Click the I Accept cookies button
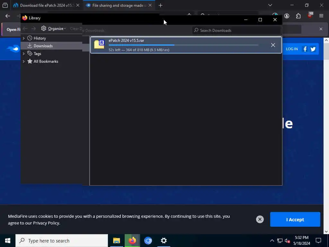Viewport: 329px width, 247px height. point(295,219)
